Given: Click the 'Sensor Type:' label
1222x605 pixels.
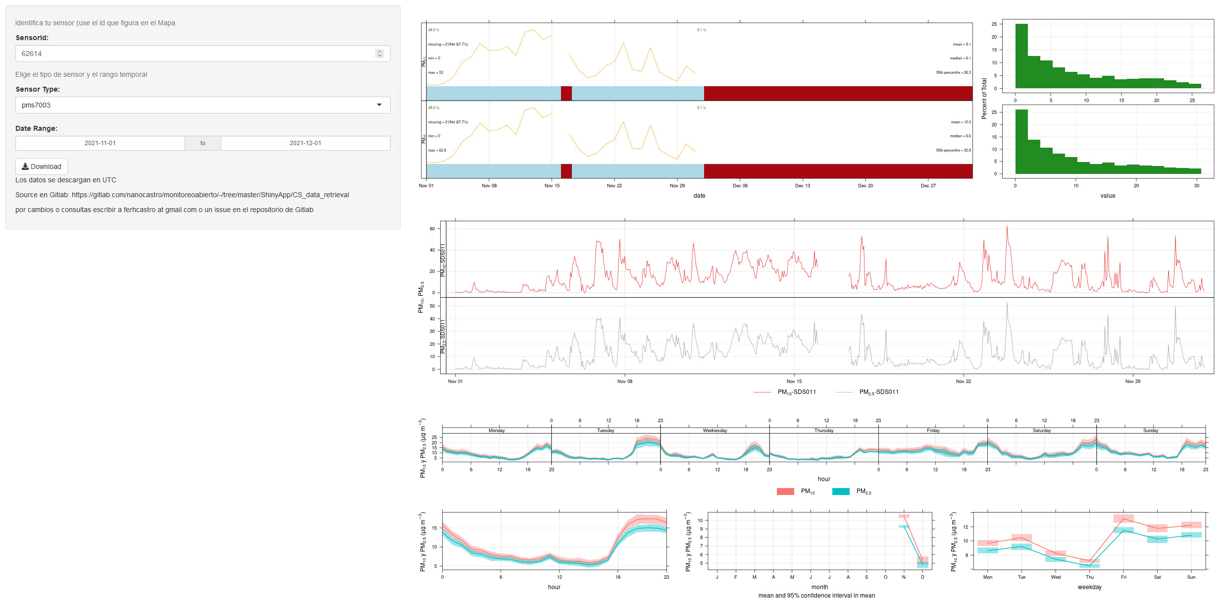Looking at the screenshot, I should pos(38,89).
